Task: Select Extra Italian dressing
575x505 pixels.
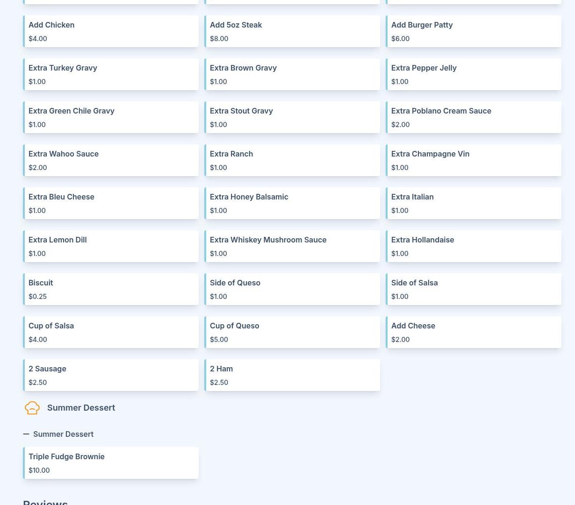Action: tap(474, 203)
